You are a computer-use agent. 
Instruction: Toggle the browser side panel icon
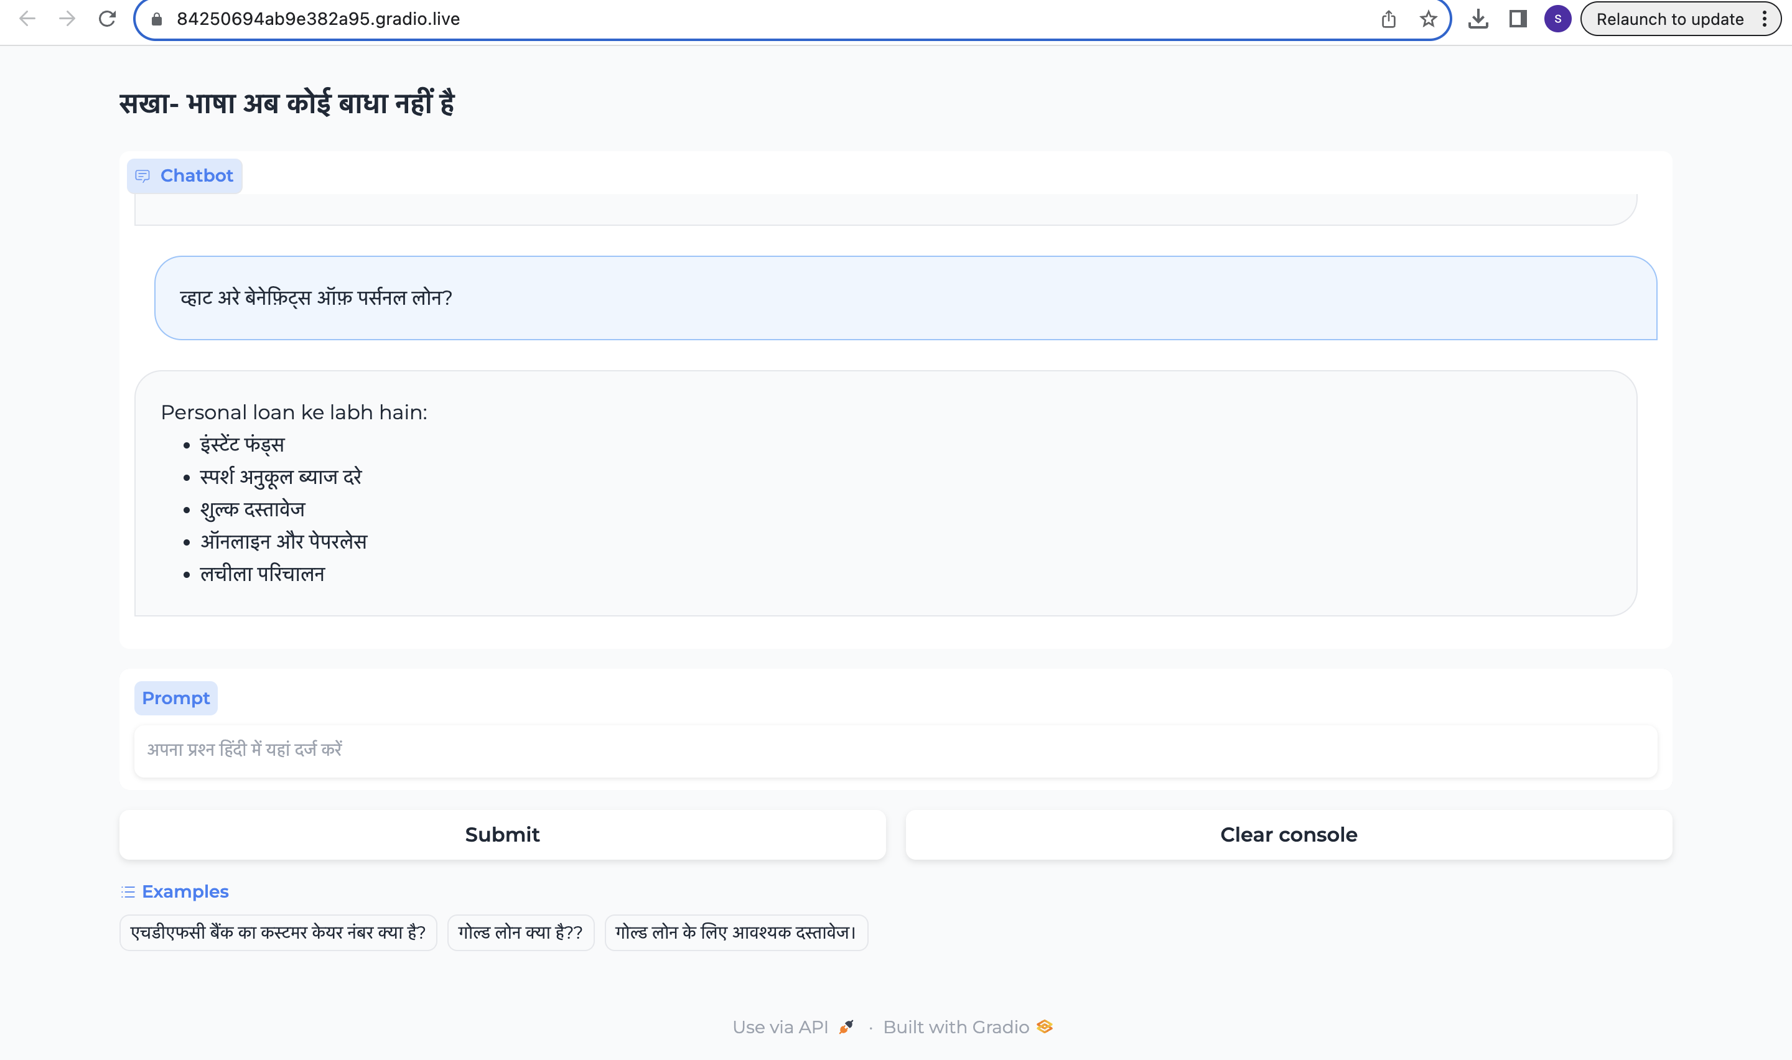coord(1518,19)
